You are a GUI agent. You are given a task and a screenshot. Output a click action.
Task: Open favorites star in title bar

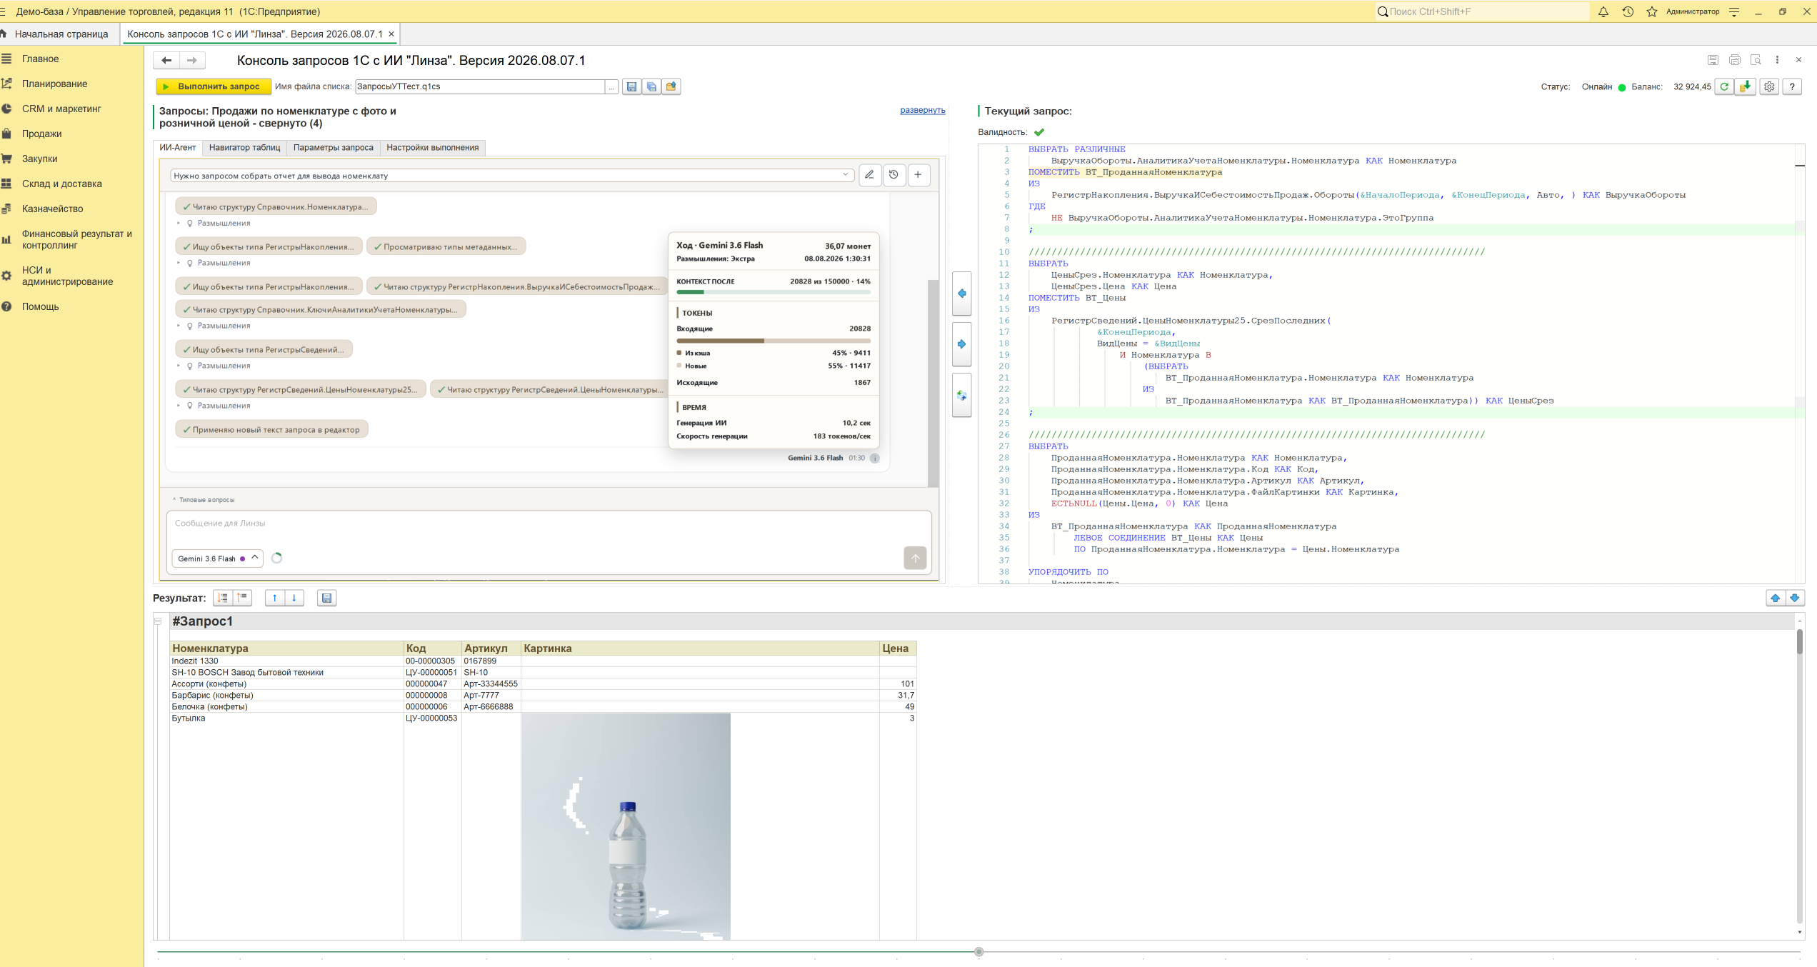(1652, 11)
